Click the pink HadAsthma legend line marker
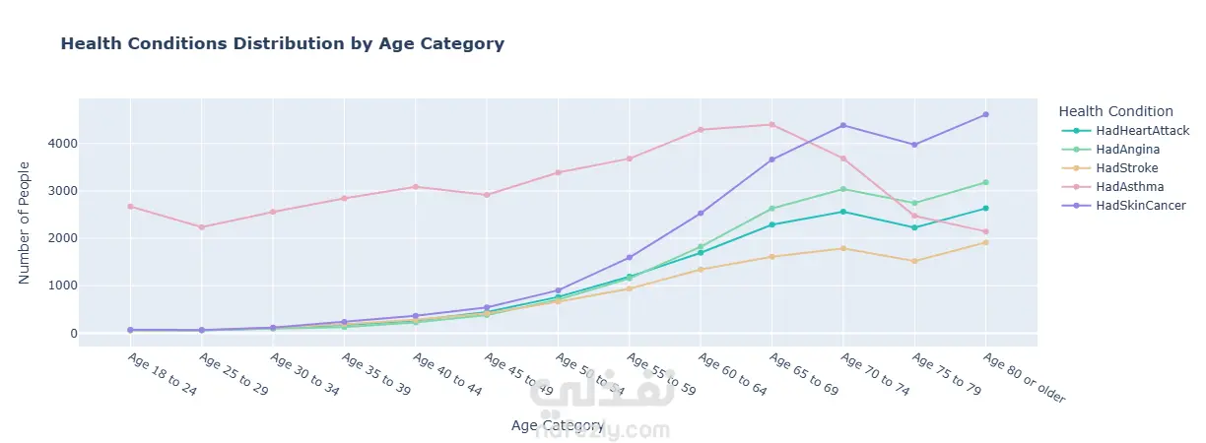The width and height of the screenshot is (1206, 443). click(1076, 187)
